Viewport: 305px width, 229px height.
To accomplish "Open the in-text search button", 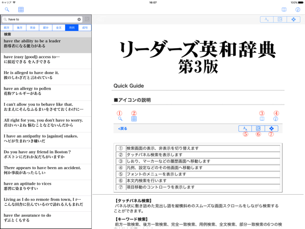I will (280, 19).
